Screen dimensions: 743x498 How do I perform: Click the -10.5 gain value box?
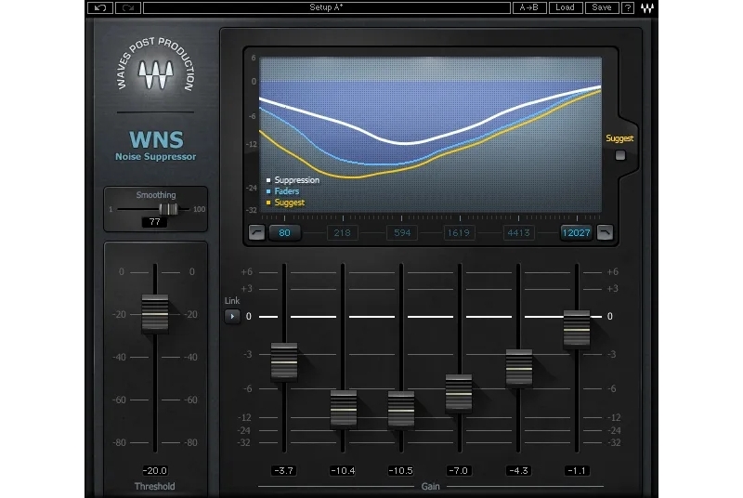[401, 470]
